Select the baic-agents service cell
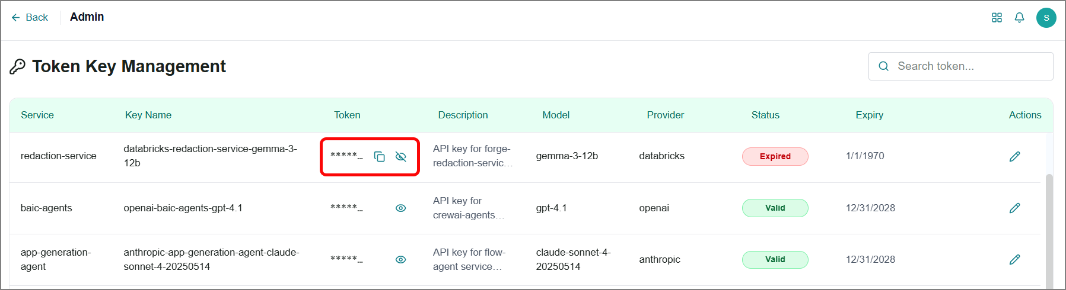 (x=46, y=208)
